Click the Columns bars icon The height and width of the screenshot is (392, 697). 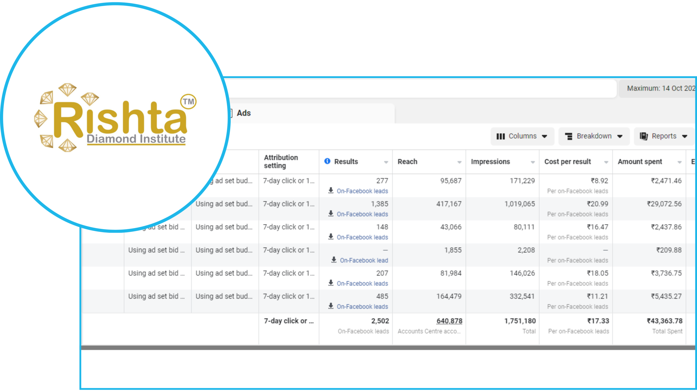[500, 136]
